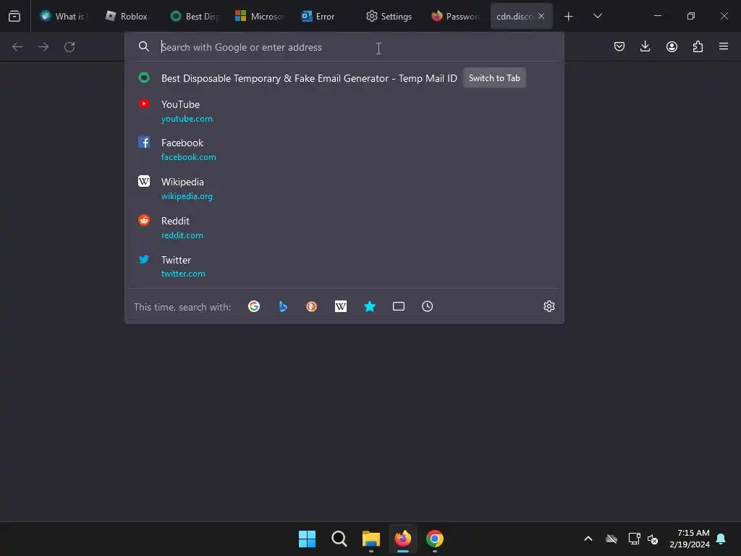741x556 pixels.
Task: Go forward with the forward arrow
Action: click(43, 47)
